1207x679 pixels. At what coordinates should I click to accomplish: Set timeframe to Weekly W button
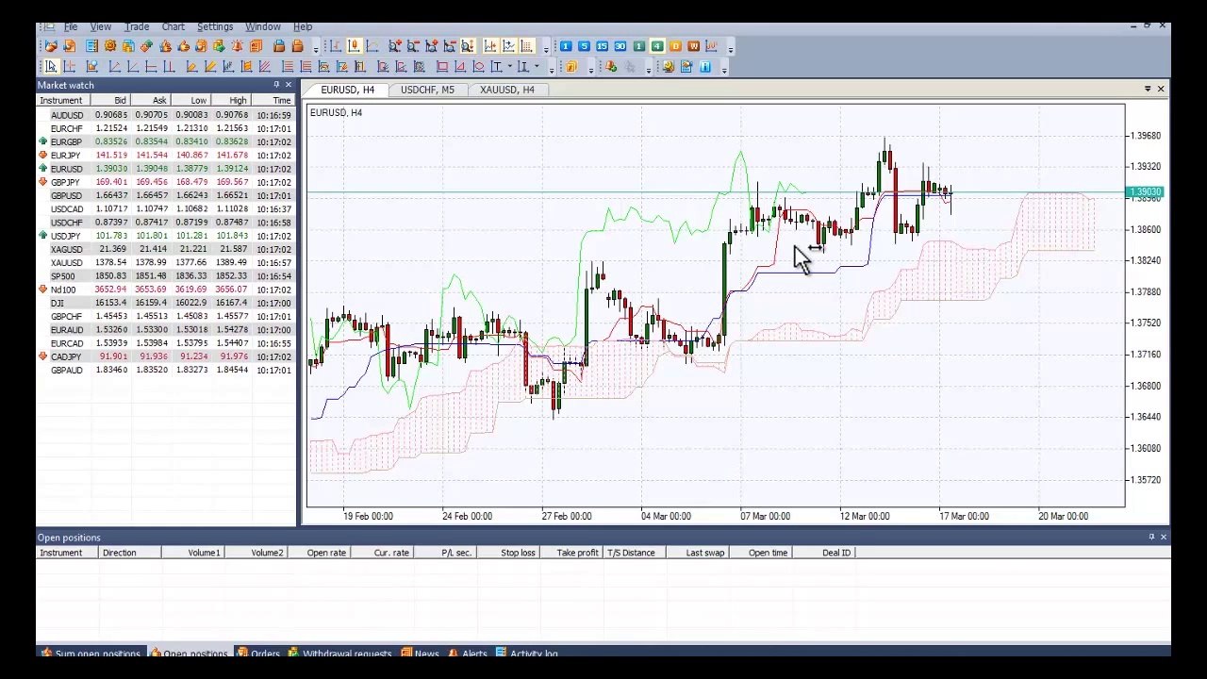pyautogui.click(x=694, y=46)
